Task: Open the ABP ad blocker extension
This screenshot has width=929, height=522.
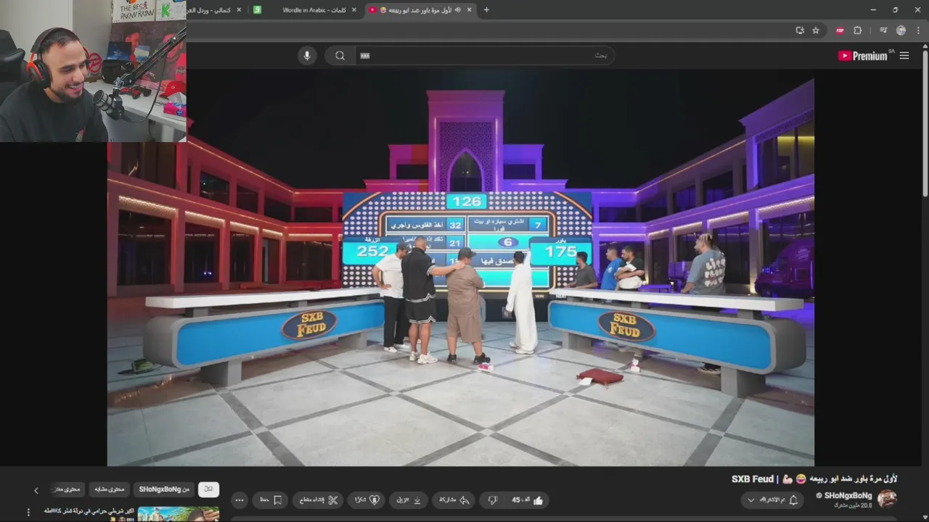Action: 840,30
